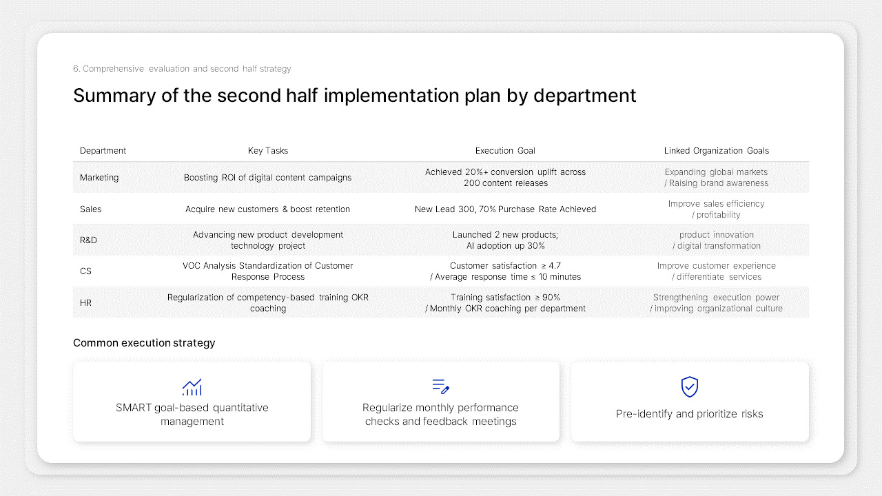Select the icon on the monthly performance checks card
The height and width of the screenshot is (496, 882).
coord(441,386)
